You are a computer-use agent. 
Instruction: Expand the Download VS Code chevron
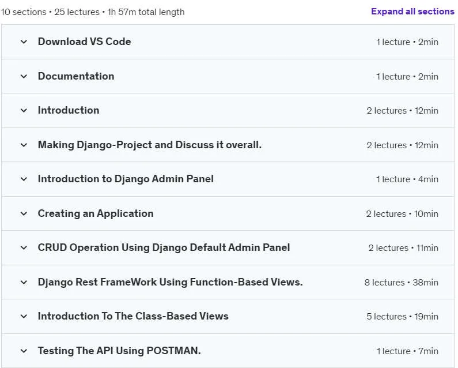[24, 42]
